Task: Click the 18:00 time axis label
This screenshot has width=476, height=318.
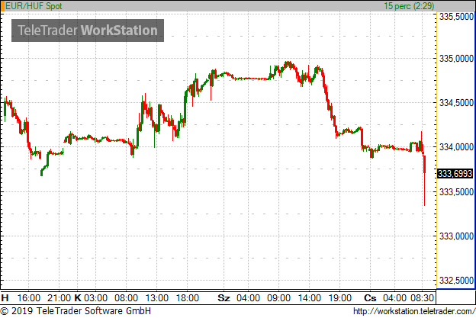Action: 188,298
